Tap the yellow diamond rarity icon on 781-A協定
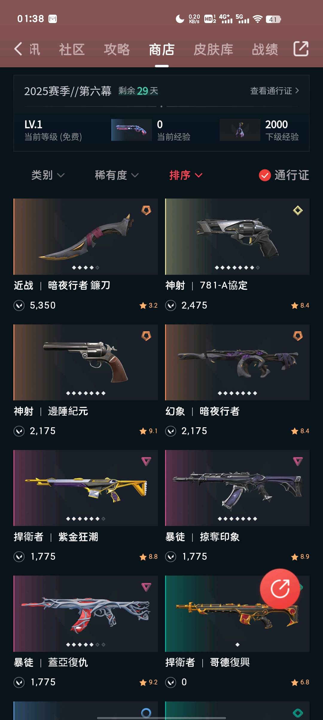323x720 pixels. pos(298,210)
